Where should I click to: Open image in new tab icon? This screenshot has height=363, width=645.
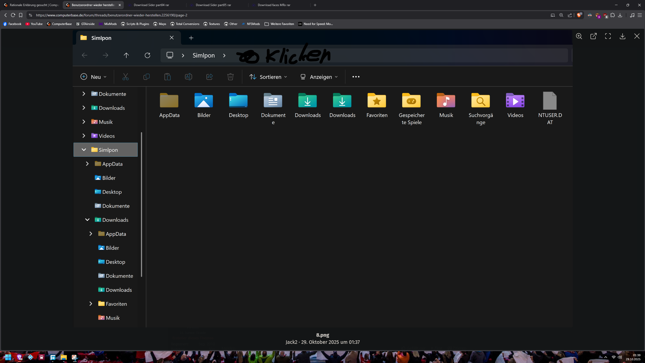point(593,36)
